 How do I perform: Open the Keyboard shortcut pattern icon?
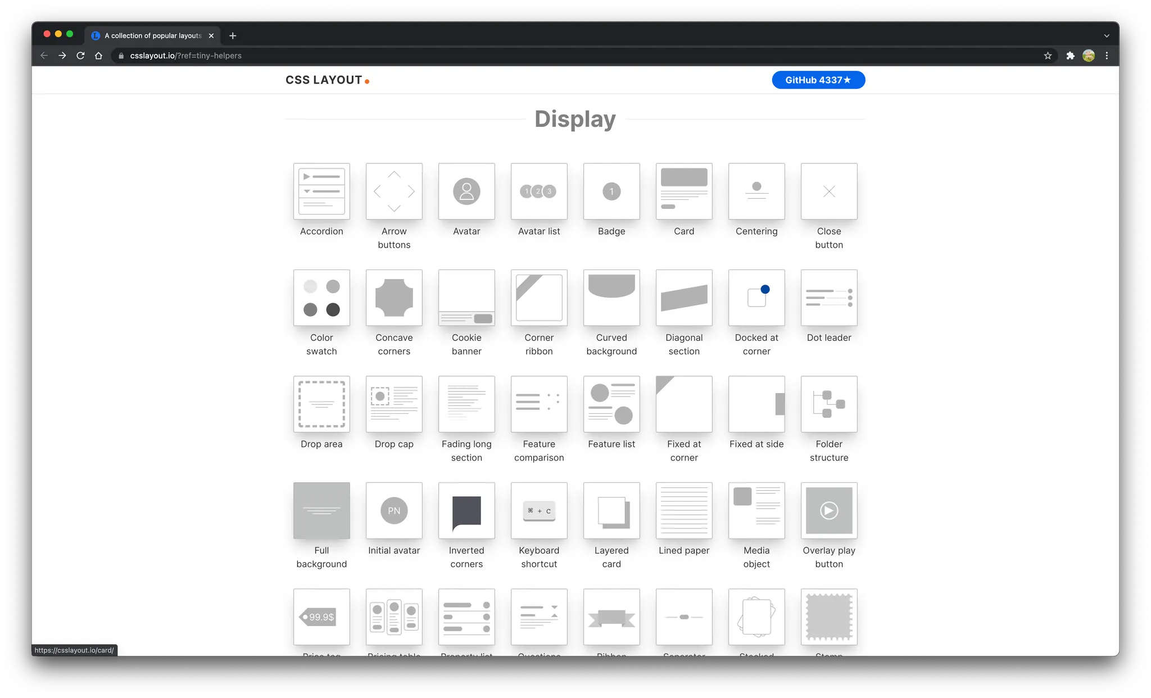click(x=539, y=510)
